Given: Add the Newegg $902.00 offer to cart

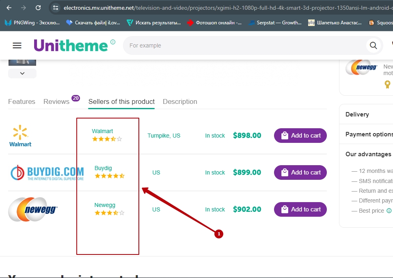Looking at the screenshot, I should point(300,209).
